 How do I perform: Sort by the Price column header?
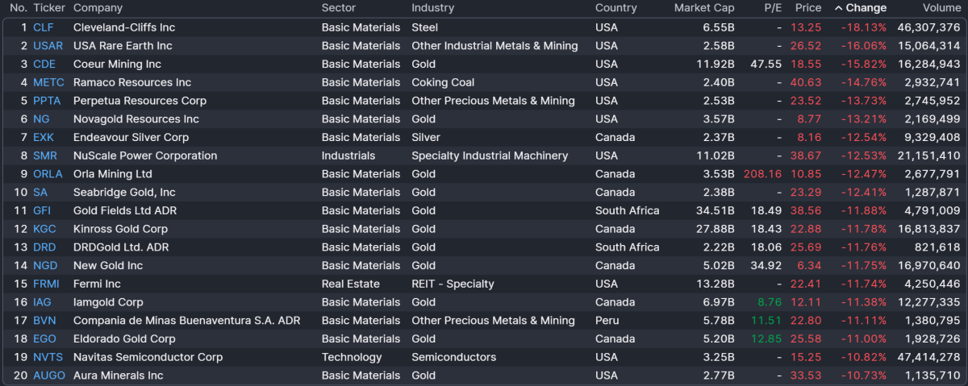[807, 8]
